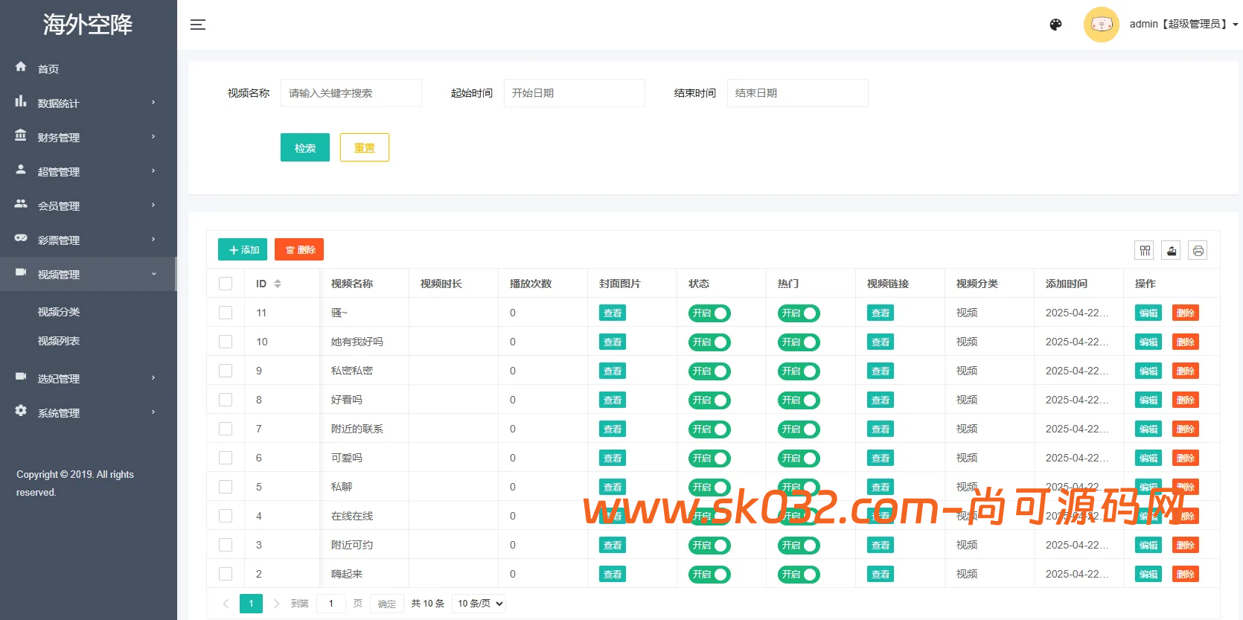Open the theme color palette icon
The image size is (1243, 620).
pos(1055,25)
